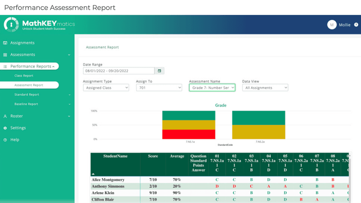Select Baseline Report in the sidebar

(x=26, y=104)
